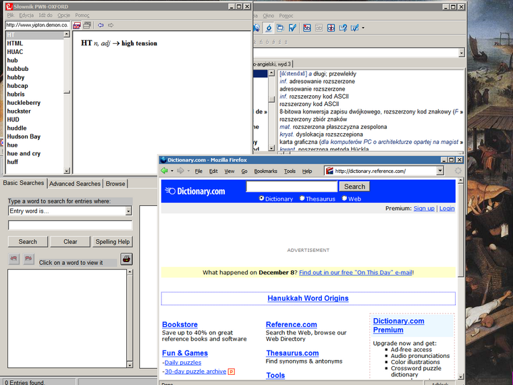Click the premium 'P' icon beside 30-day puzzle archive
The width and height of the screenshot is (513, 385).
[x=232, y=371]
